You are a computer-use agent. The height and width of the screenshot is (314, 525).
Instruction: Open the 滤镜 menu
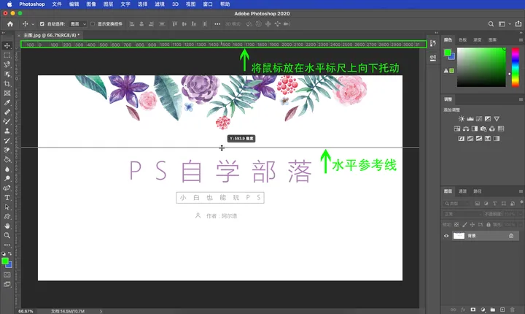pyautogui.click(x=160, y=4)
